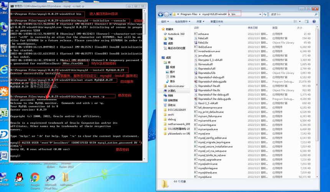Select ceshi folder in the navigation pane
Screen dimensions: 330x192
point(171,114)
